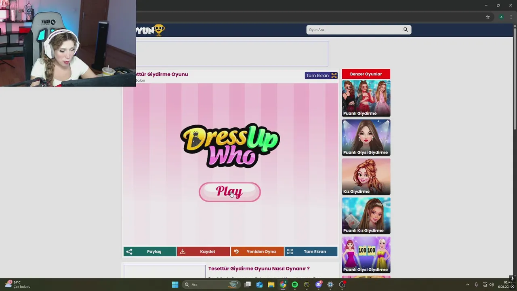Click the taskbar Ara search box

(211, 285)
